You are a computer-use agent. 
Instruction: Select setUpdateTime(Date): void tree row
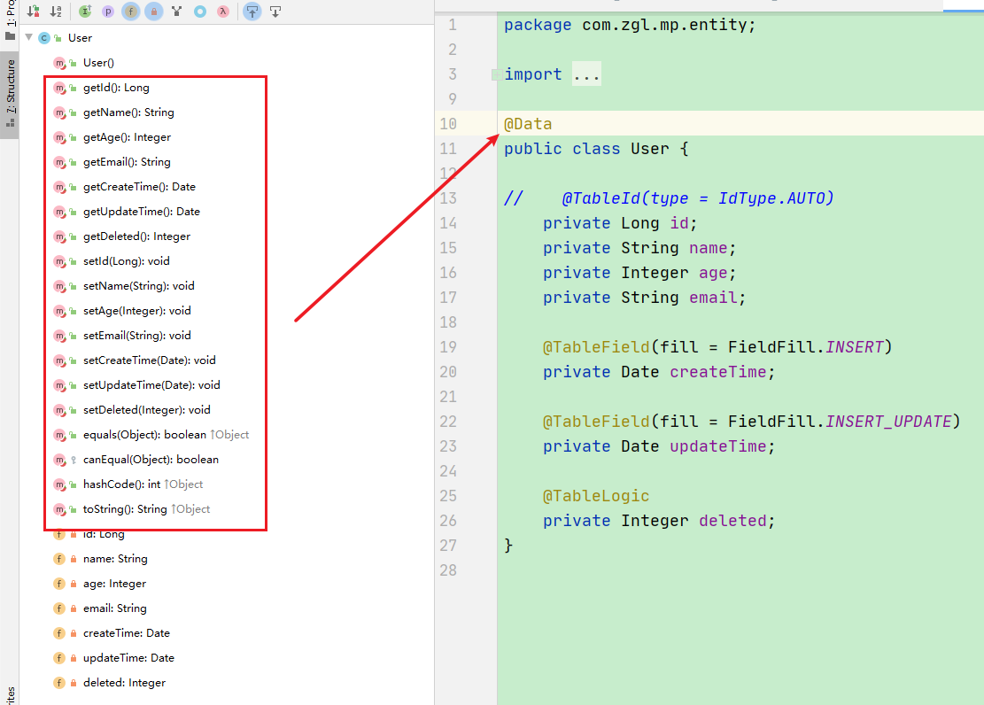(151, 385)
